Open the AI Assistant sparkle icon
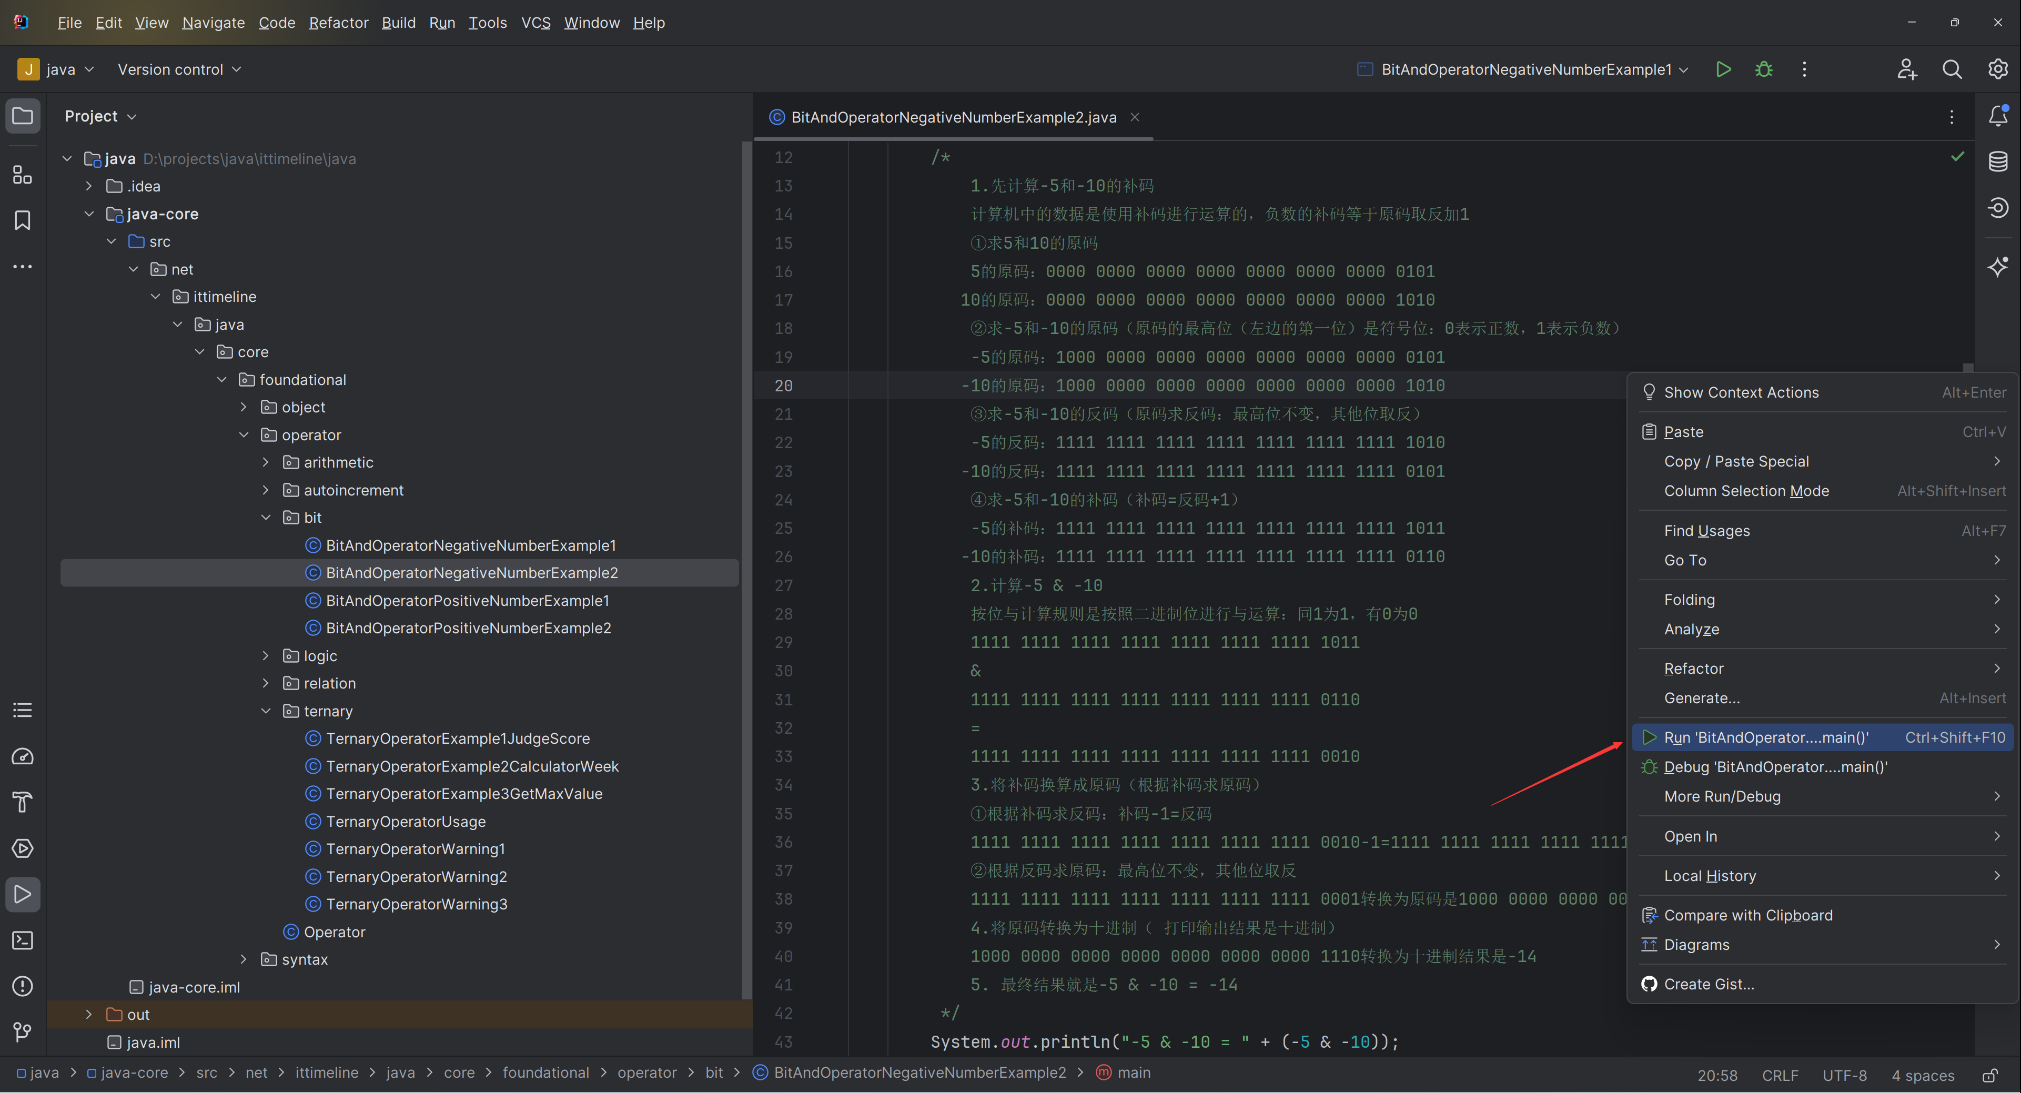Screen dimensions: 2021x1093 coord(1997,267)
